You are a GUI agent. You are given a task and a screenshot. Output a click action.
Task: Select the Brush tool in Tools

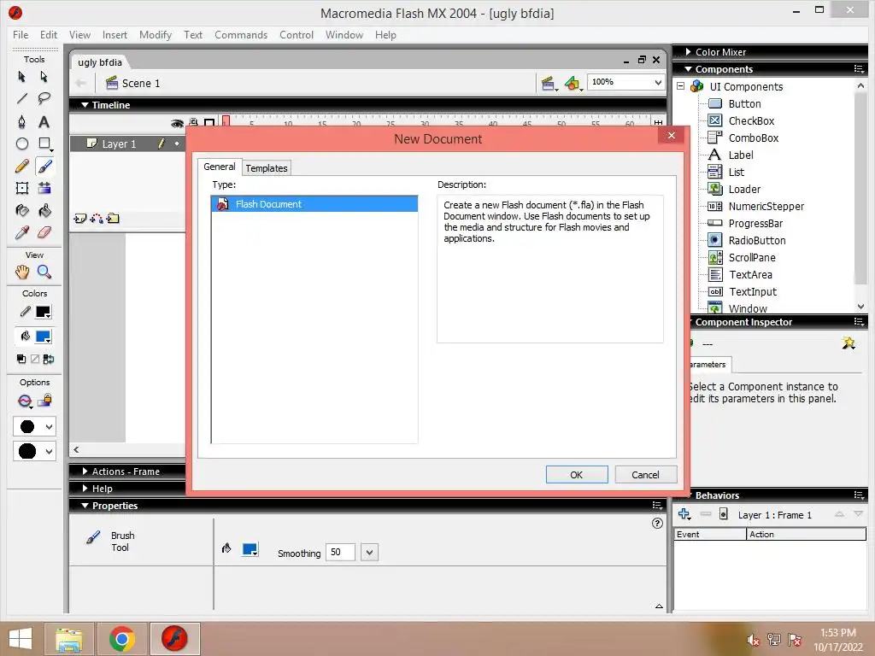tap(44, 167)
